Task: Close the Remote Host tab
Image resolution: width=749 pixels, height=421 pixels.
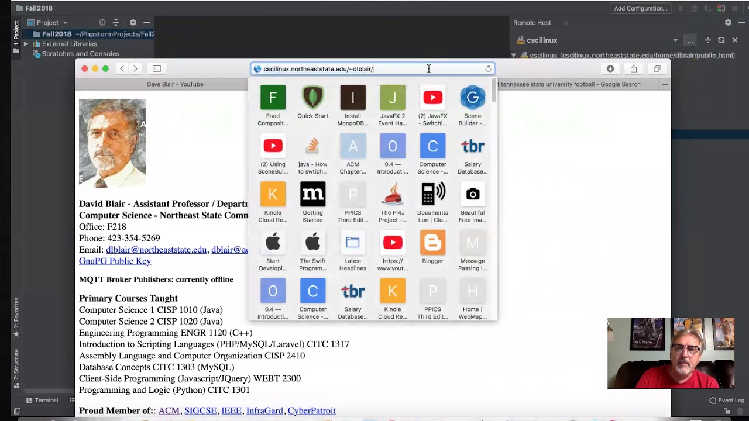Action: (x=566, y=23)
